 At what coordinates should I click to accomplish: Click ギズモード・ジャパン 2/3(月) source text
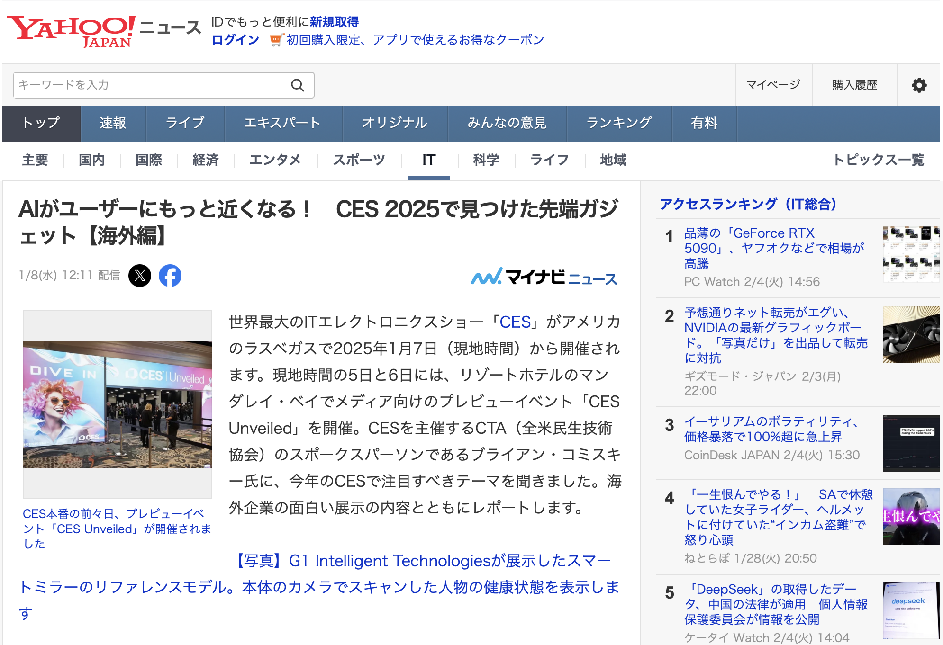pos(762,383)
